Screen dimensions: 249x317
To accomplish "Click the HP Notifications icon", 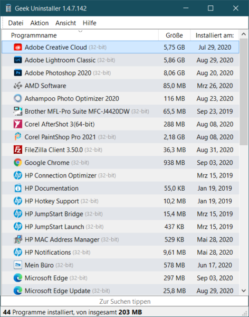I will point(18,253).
